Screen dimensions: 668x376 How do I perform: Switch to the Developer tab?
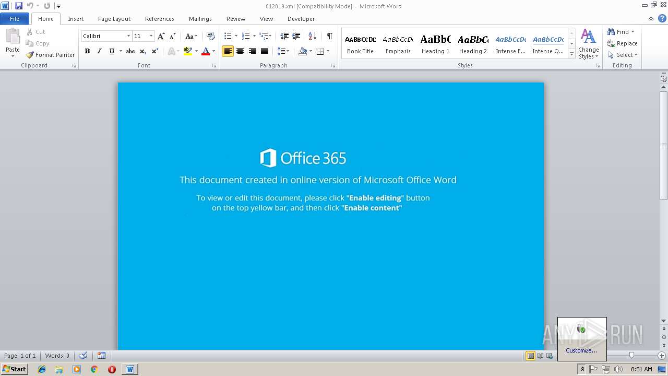pyautogui.click(x=301, y=19)
